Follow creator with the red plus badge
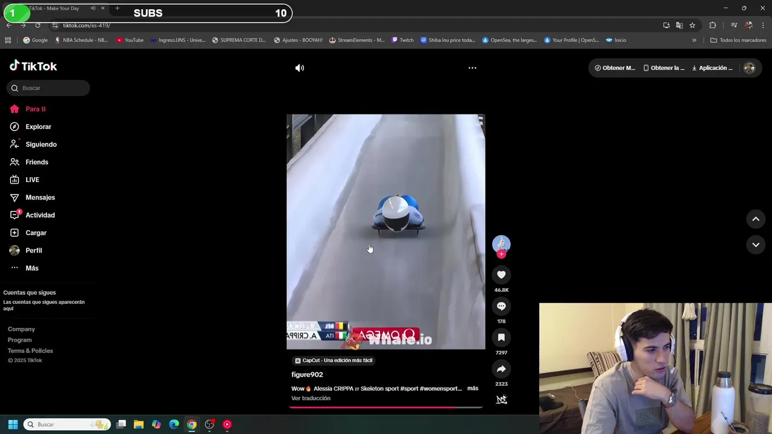Viewport: 772px width, 434px height. point(501,254)
